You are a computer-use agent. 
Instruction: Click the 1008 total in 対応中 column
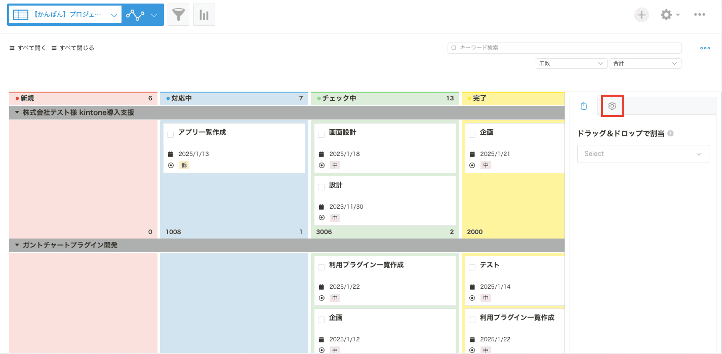click(x=173, y=232)
